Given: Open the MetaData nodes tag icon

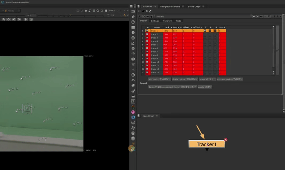Looking at the screenshot, I should click(133, 86).
